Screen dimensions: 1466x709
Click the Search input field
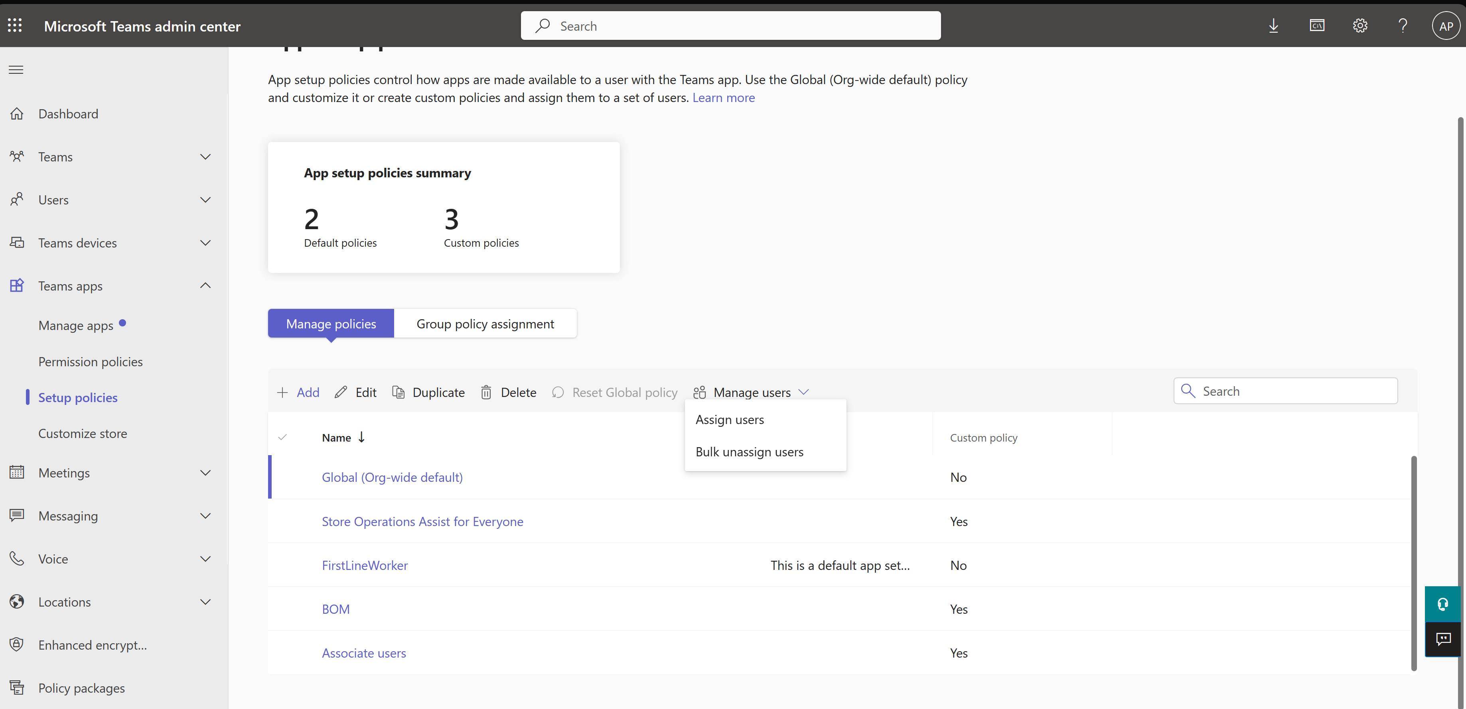pyautogui.click(x=1286, y=391)
